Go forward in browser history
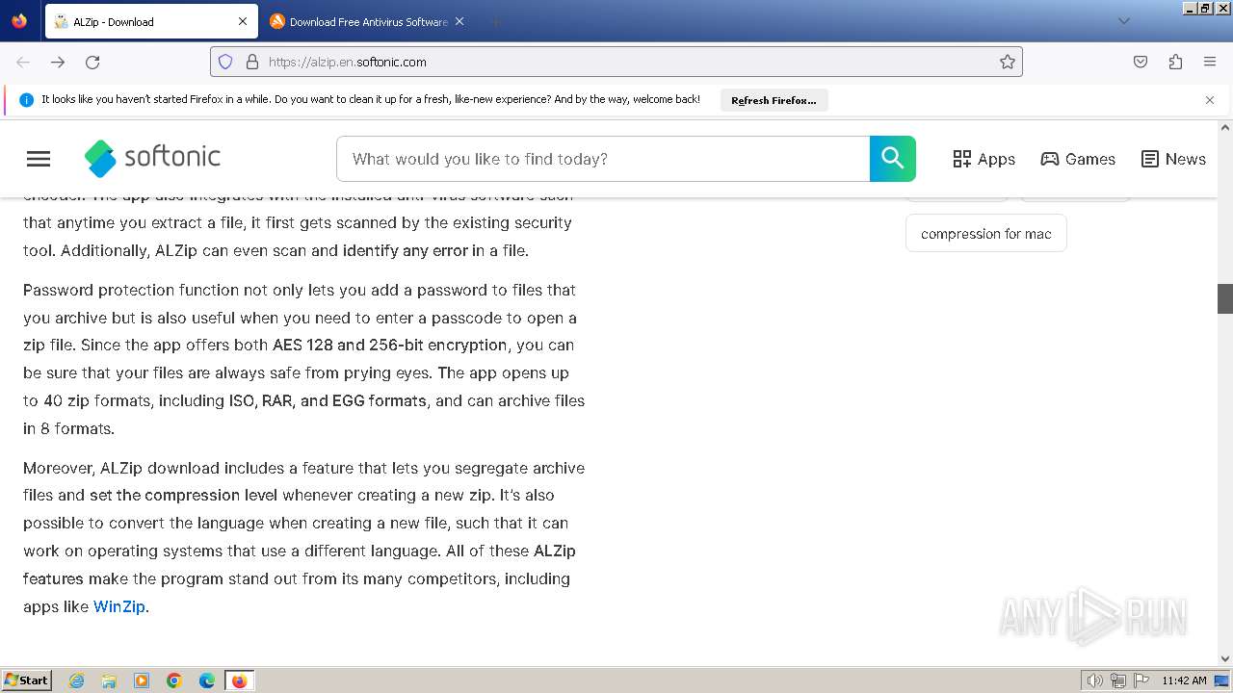Viewport: 1233px width, 693px height. pos(58,62)
